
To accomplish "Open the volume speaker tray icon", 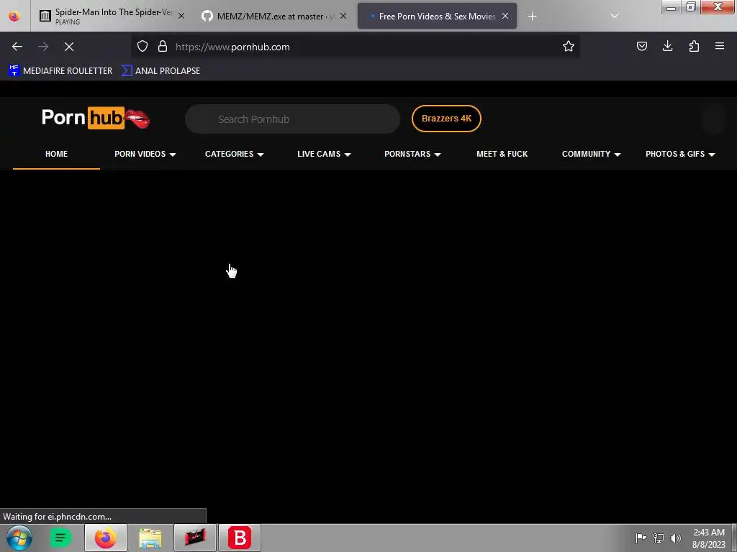I will (x=676, y=538).
